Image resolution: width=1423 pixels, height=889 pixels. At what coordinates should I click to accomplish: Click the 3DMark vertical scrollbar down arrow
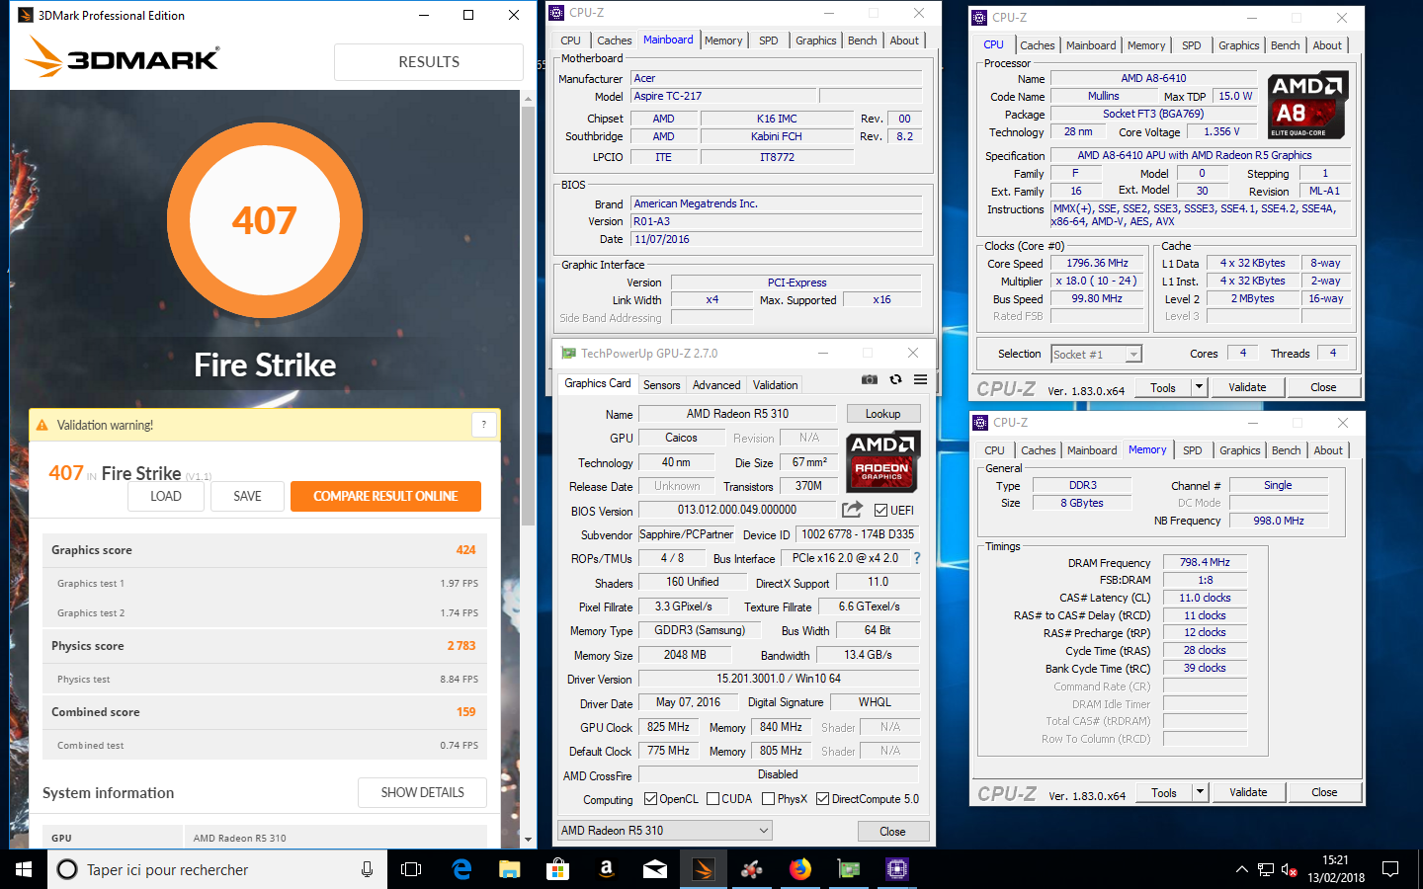(x=529, y=840)
